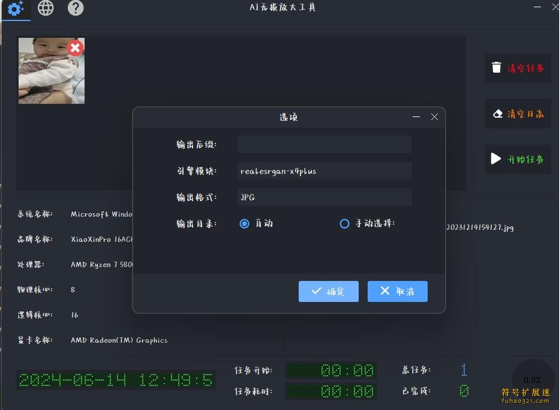Minimize the 选项 dialog
The height and width of the screenshot is (410, 559).
(x=416, y=116)
